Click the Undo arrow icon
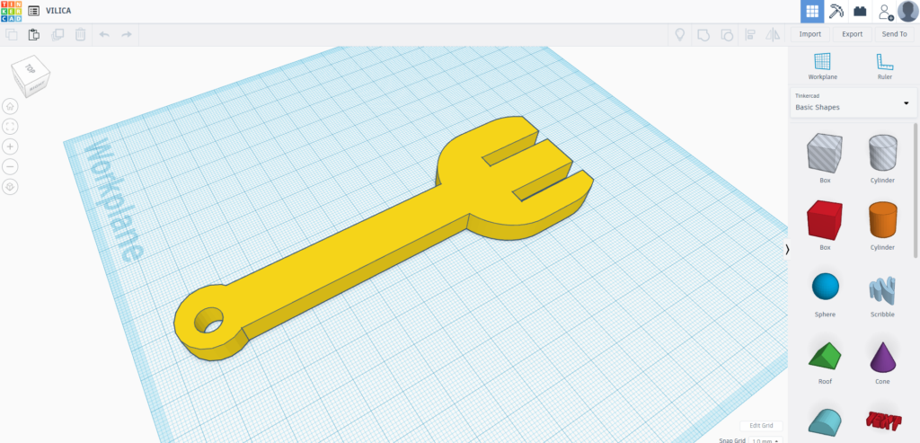 [104, 34]
